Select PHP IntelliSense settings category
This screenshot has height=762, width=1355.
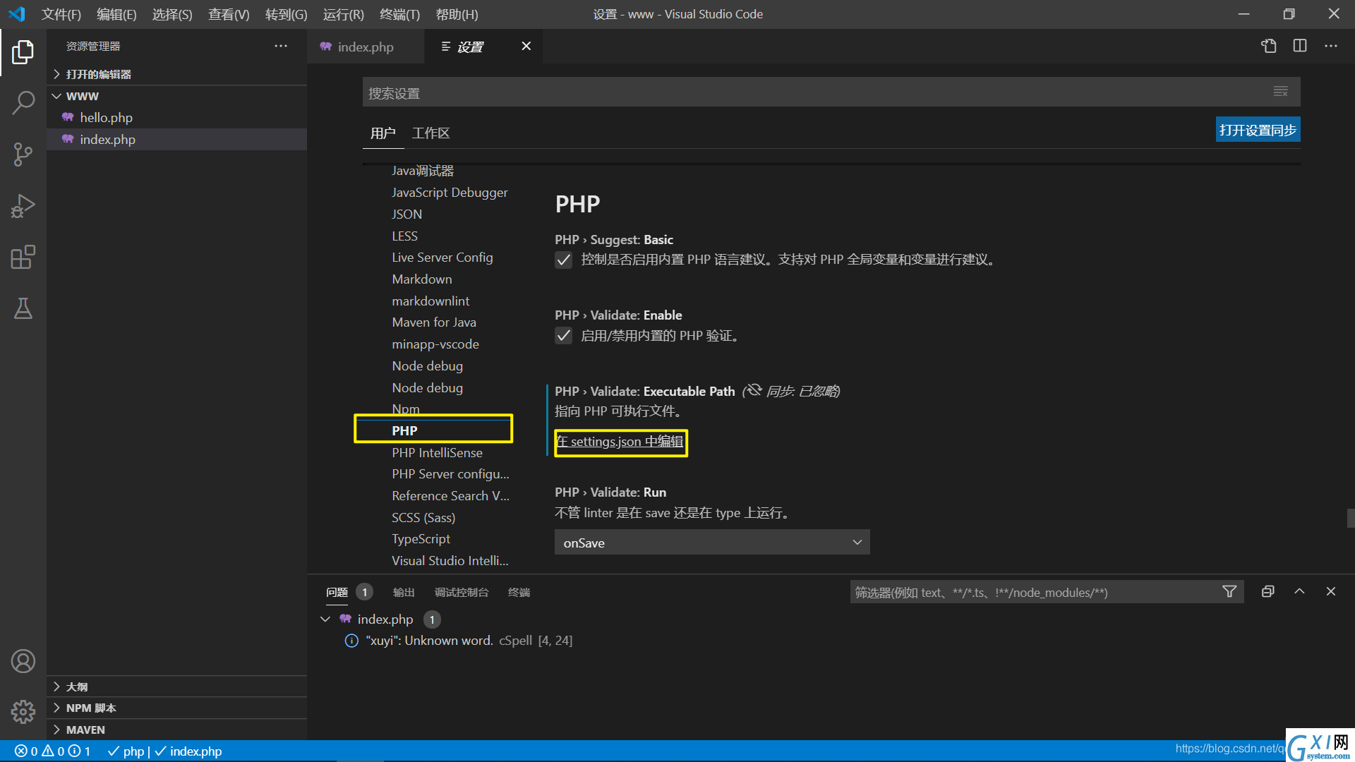437,452
